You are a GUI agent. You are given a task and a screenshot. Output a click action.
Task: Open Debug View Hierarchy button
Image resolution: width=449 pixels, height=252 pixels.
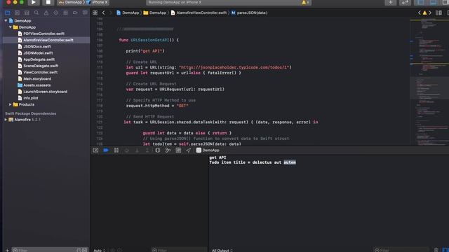157,150
